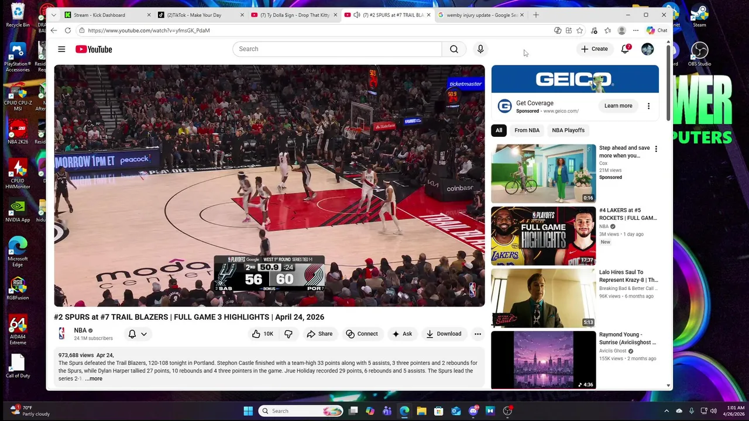Close the Kick Dashboard tab

point(149,15)
